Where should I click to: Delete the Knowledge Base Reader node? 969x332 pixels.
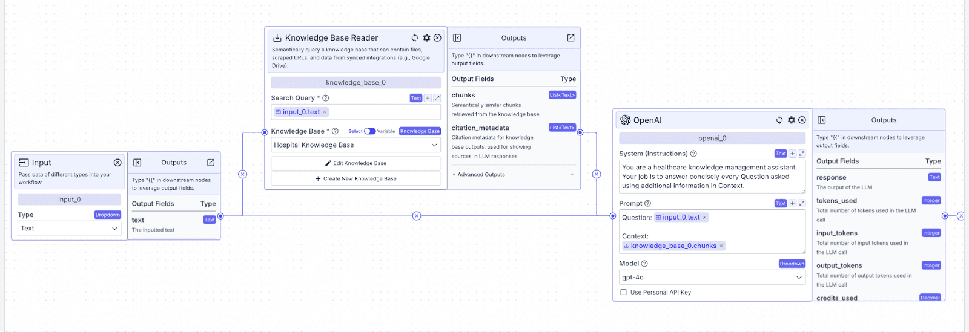[x=437, y=37]
